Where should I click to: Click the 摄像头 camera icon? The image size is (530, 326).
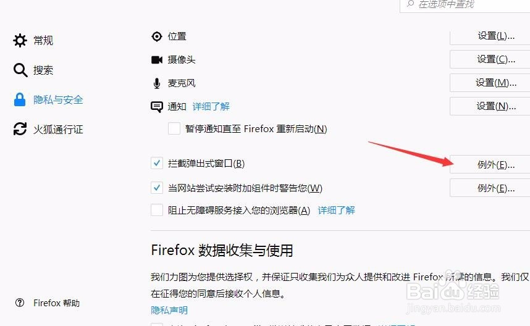[157, 60]
